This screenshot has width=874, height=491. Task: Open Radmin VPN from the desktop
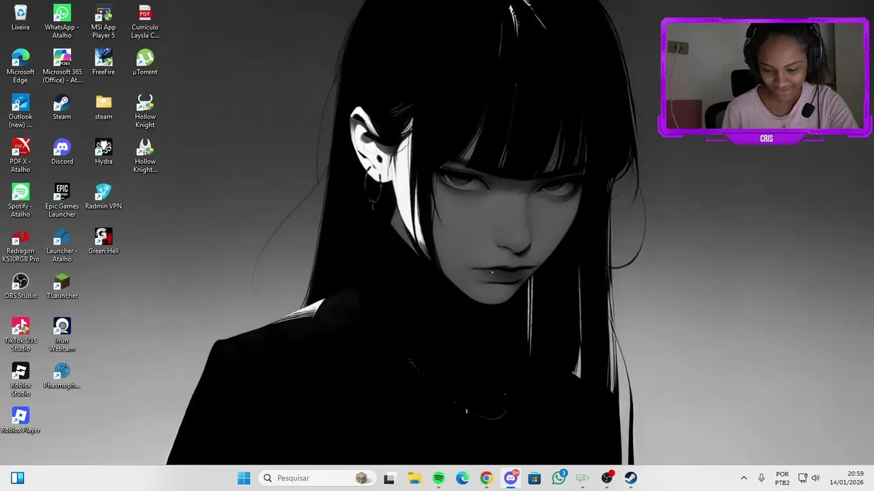point(104,196)
